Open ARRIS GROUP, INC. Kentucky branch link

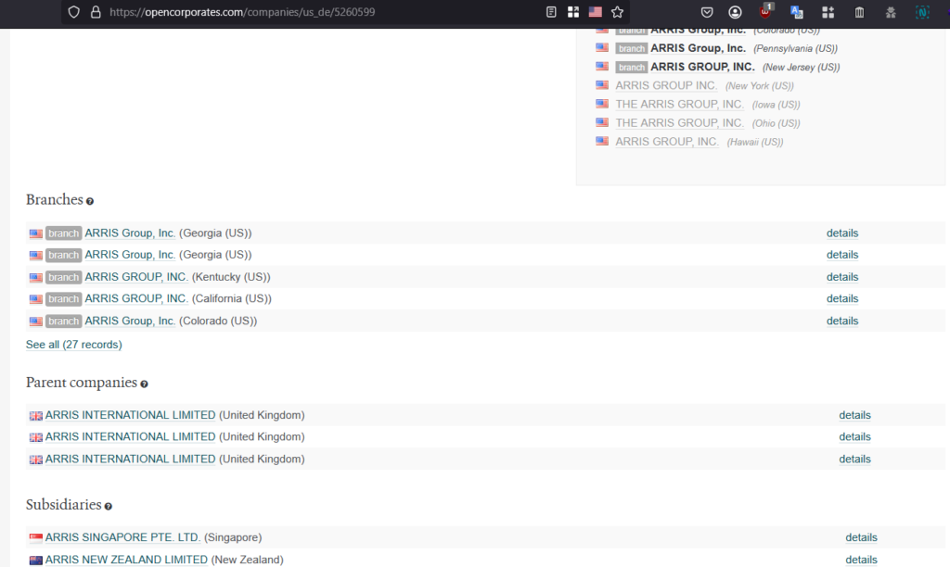(x=136, y=277)
